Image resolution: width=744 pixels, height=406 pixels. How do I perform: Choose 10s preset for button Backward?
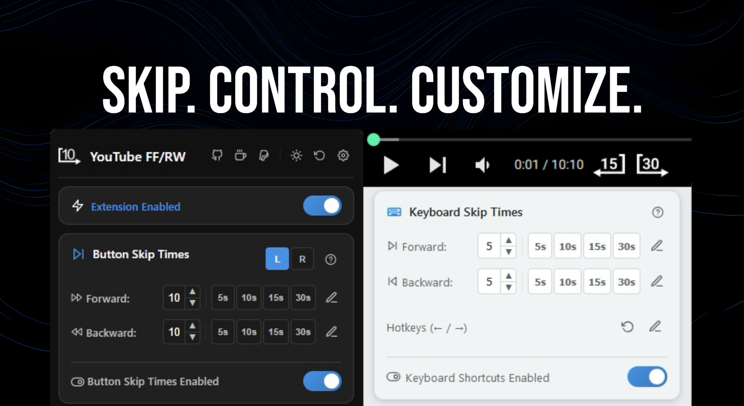(249, 332)
